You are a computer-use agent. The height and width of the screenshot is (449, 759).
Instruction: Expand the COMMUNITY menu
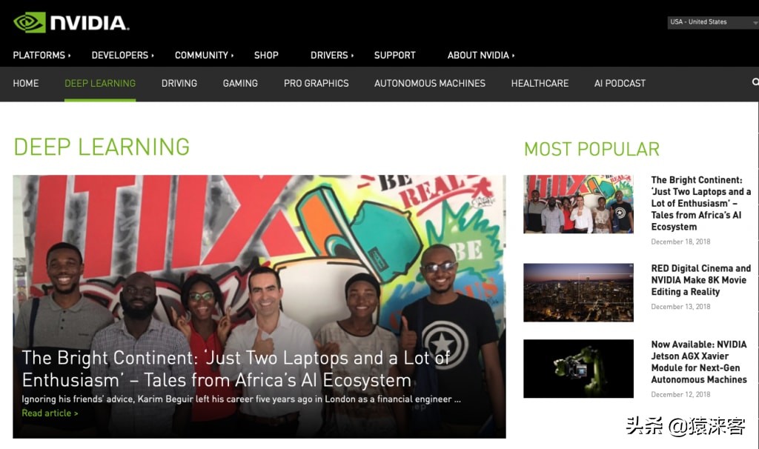[x=205, y=55]
